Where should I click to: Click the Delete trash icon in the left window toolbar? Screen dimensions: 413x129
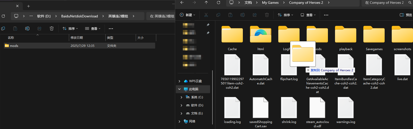(52, 28)
